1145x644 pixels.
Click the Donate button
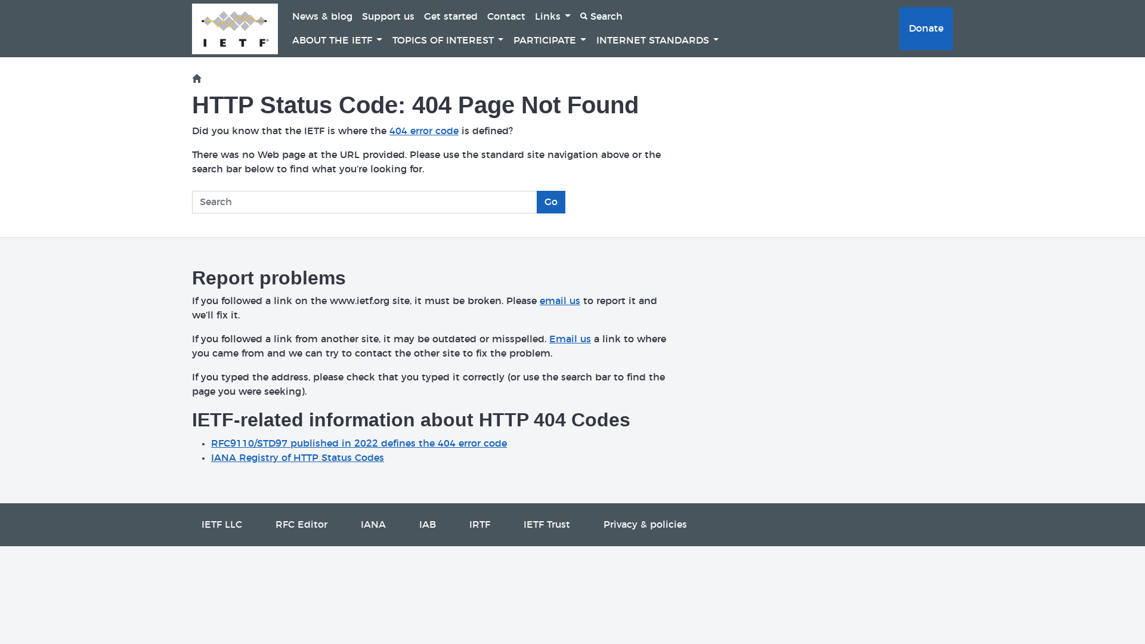click(x=926, y=29)
